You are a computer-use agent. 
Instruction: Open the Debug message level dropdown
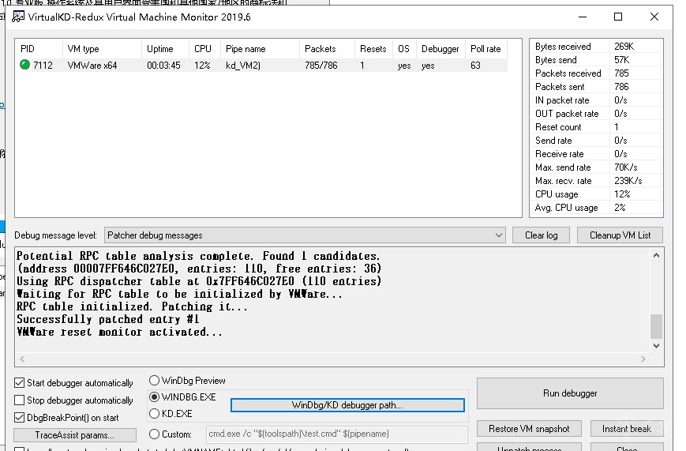point(305,235)
